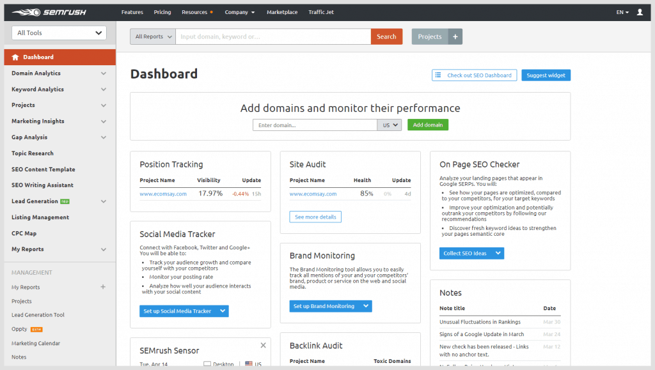
Task: Open My Reports under Management
Action: click(x=26, y=288)
